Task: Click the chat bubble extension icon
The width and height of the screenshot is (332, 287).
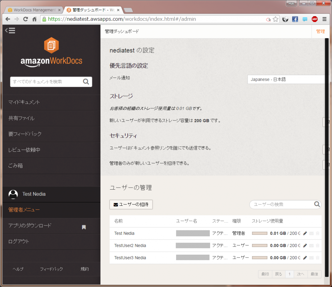Action: coord(305,19)
